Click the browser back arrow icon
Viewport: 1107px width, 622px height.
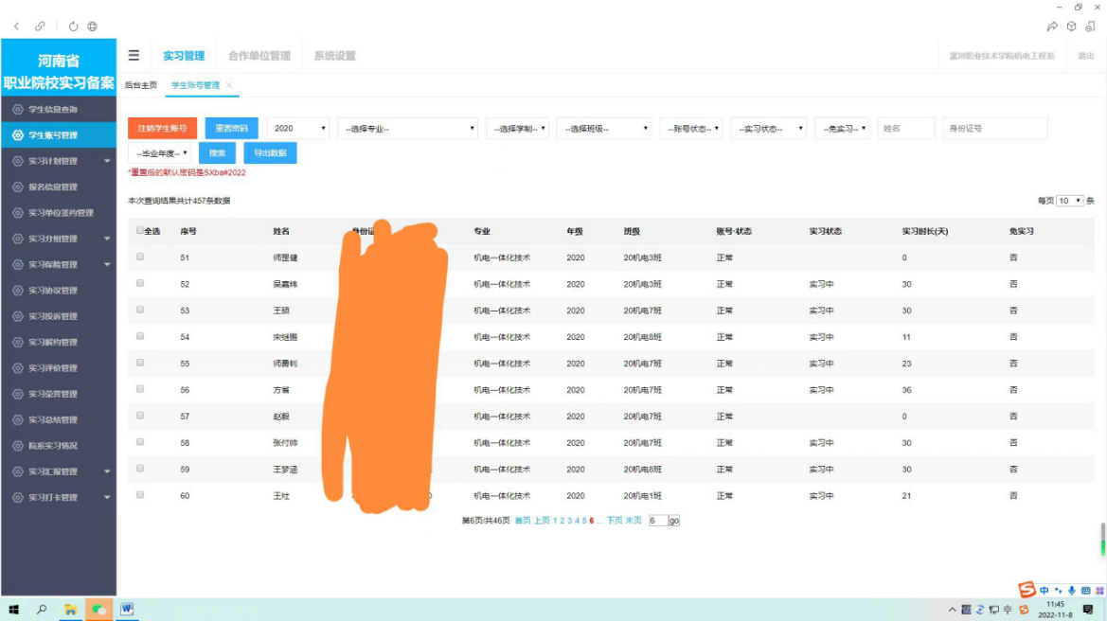(17, 27)
